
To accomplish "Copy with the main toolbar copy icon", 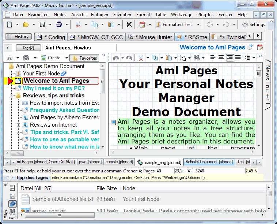I will 95,25.
